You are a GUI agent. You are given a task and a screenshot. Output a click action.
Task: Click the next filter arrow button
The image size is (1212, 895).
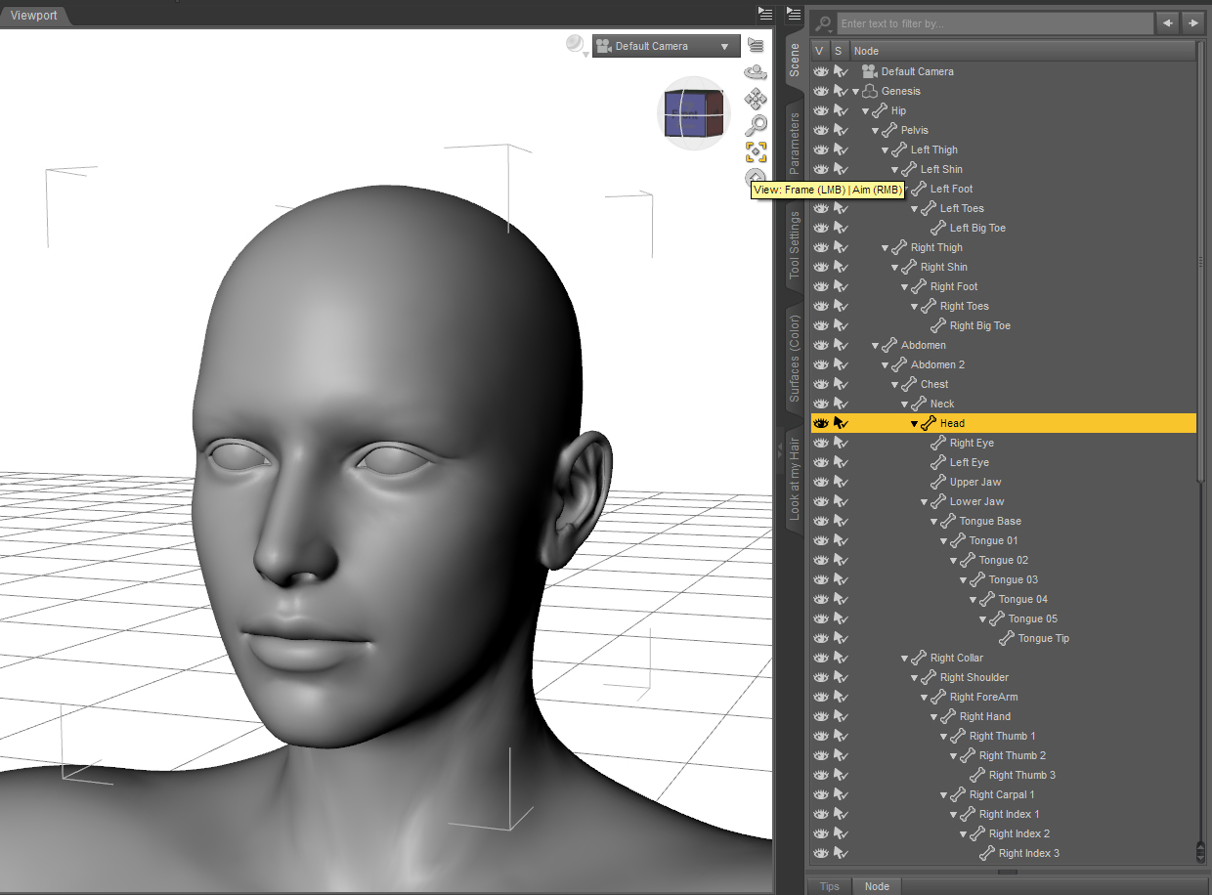[1191, 22]
